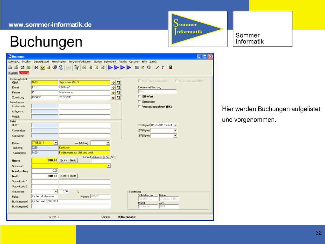Image resolution: width=325 pixels, height=244 pixels.
Task: Open the Programmfunktionen menu
Action: pos(80,62)
